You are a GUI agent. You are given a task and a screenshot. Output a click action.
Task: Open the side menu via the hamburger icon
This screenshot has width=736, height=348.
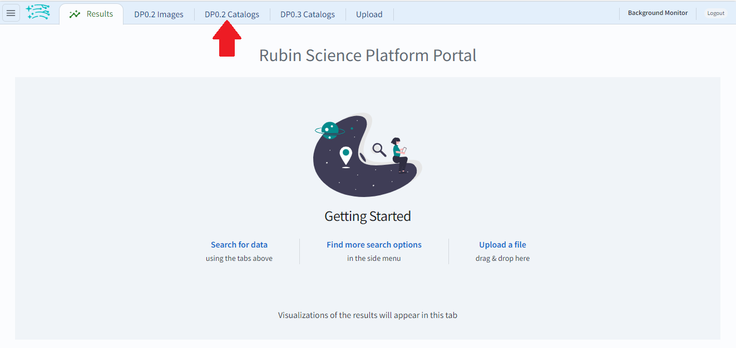pos(11,13)
